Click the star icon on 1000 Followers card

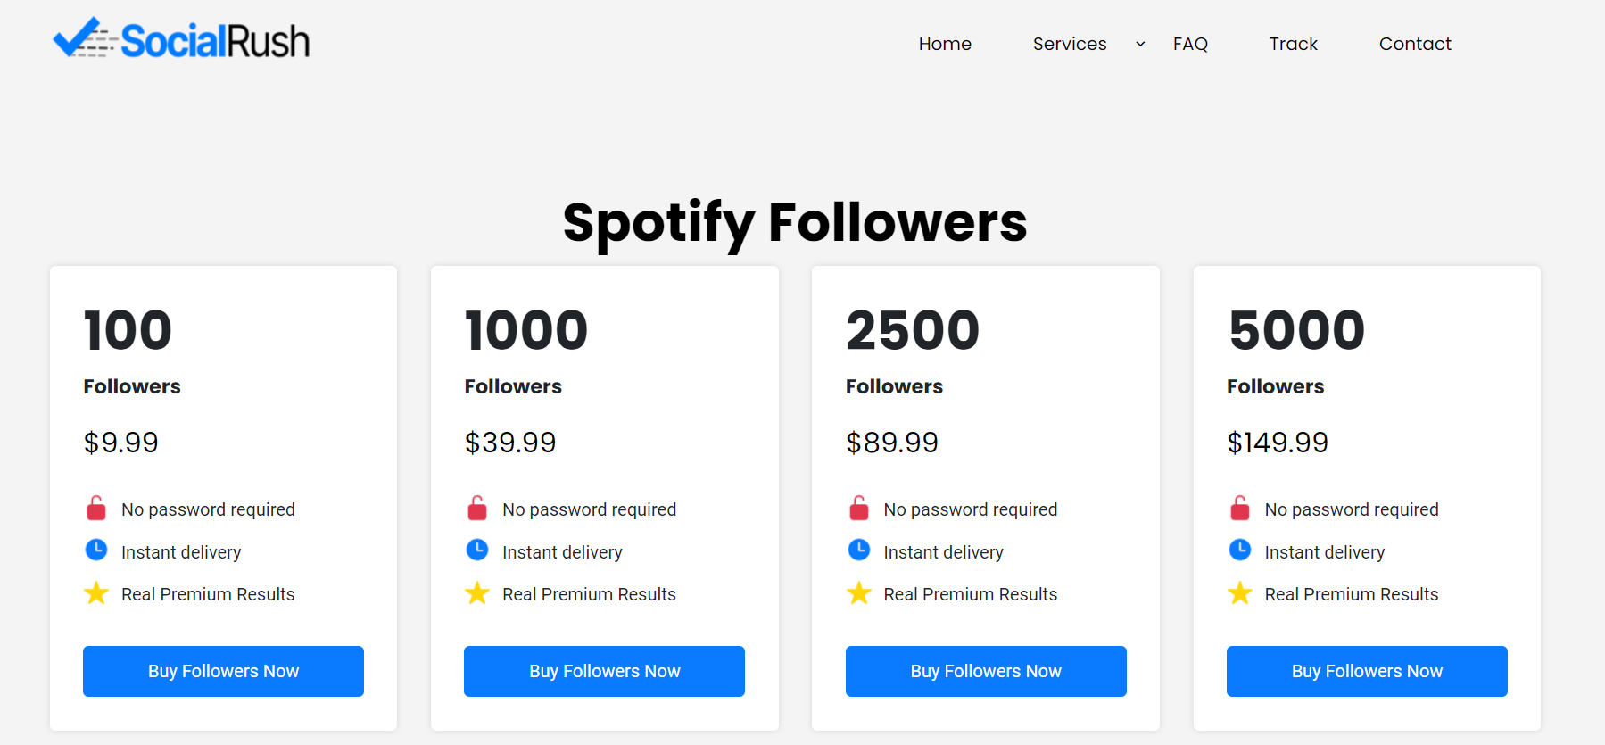[477, 592]
